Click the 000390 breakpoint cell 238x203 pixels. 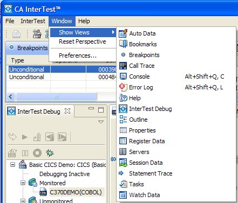(x=107, y=69)
